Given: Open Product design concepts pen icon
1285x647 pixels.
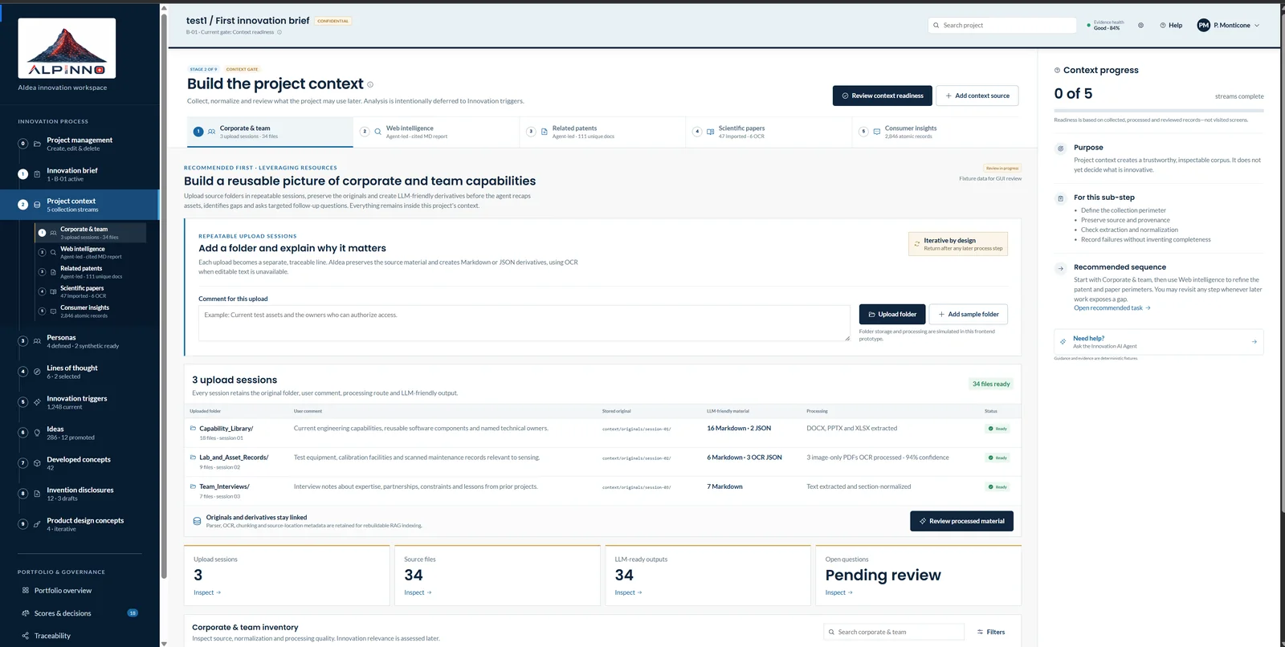Looking at the screenshot, I should coord(37,524).
